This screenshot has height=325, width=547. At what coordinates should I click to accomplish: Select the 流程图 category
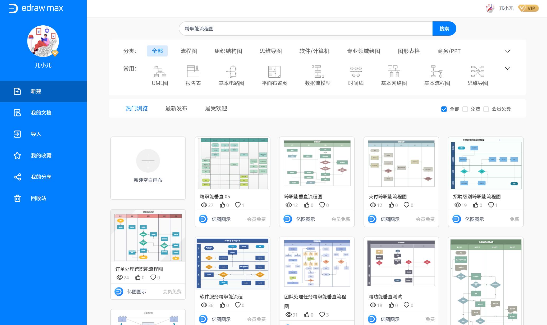coord(190,51)
